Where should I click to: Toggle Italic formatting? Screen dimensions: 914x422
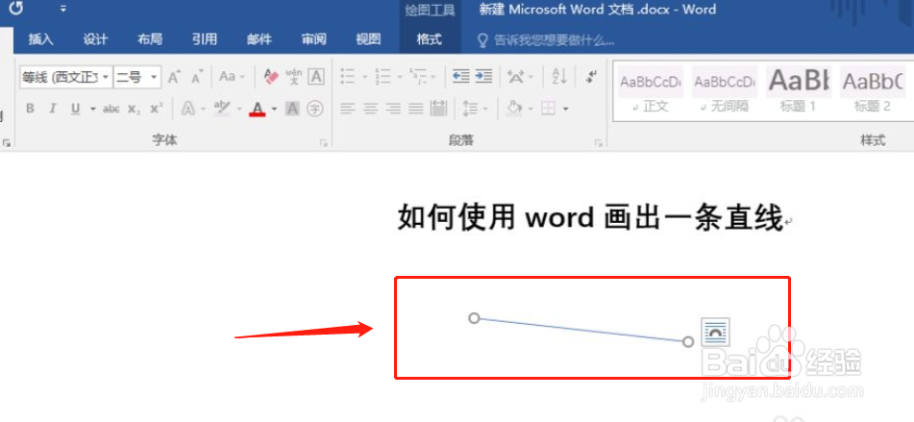tap(53, 109)
